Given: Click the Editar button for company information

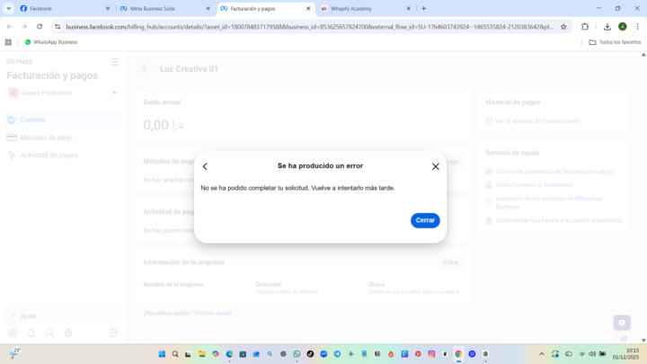Looking at the screenshot, I should click(x=450, y=262).
